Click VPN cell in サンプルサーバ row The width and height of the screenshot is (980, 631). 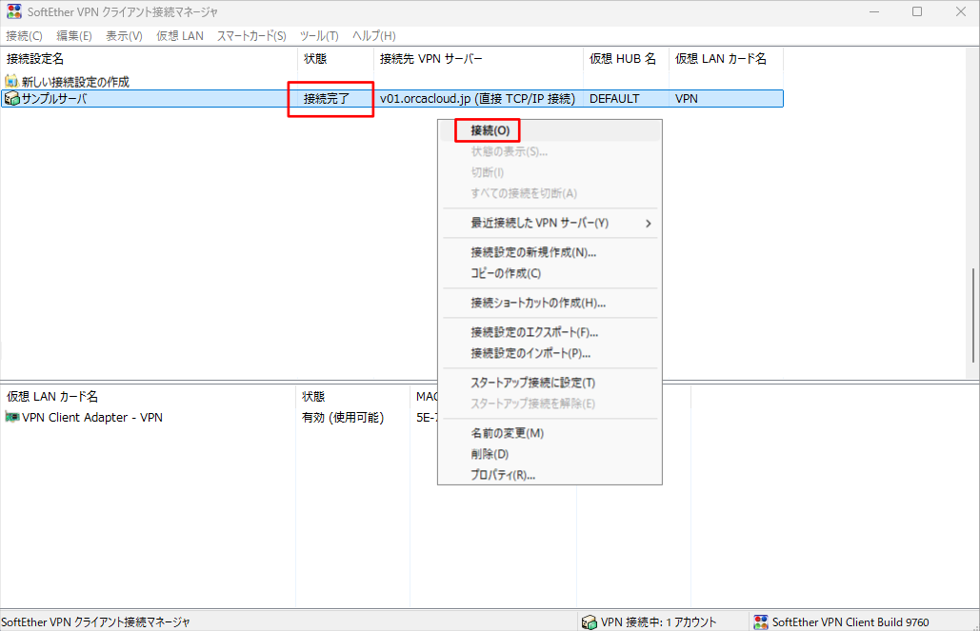coord(687,99)
